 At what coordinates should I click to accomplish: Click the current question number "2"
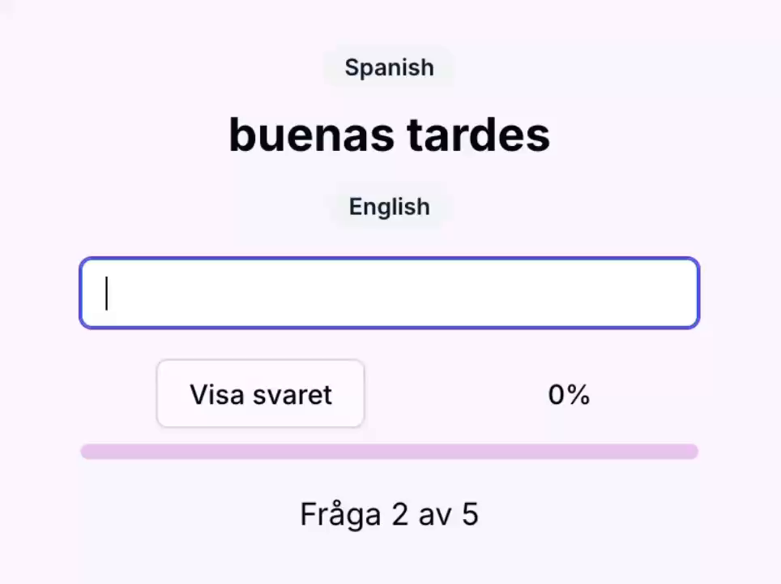pos(399,514)
